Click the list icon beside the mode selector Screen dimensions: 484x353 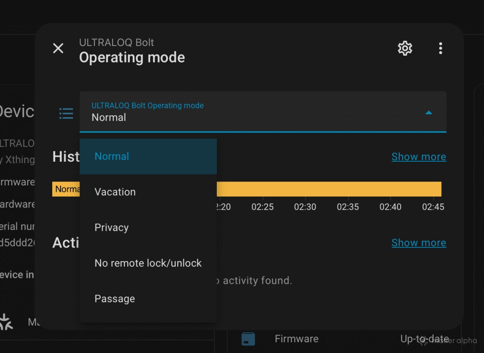[66, 113]
